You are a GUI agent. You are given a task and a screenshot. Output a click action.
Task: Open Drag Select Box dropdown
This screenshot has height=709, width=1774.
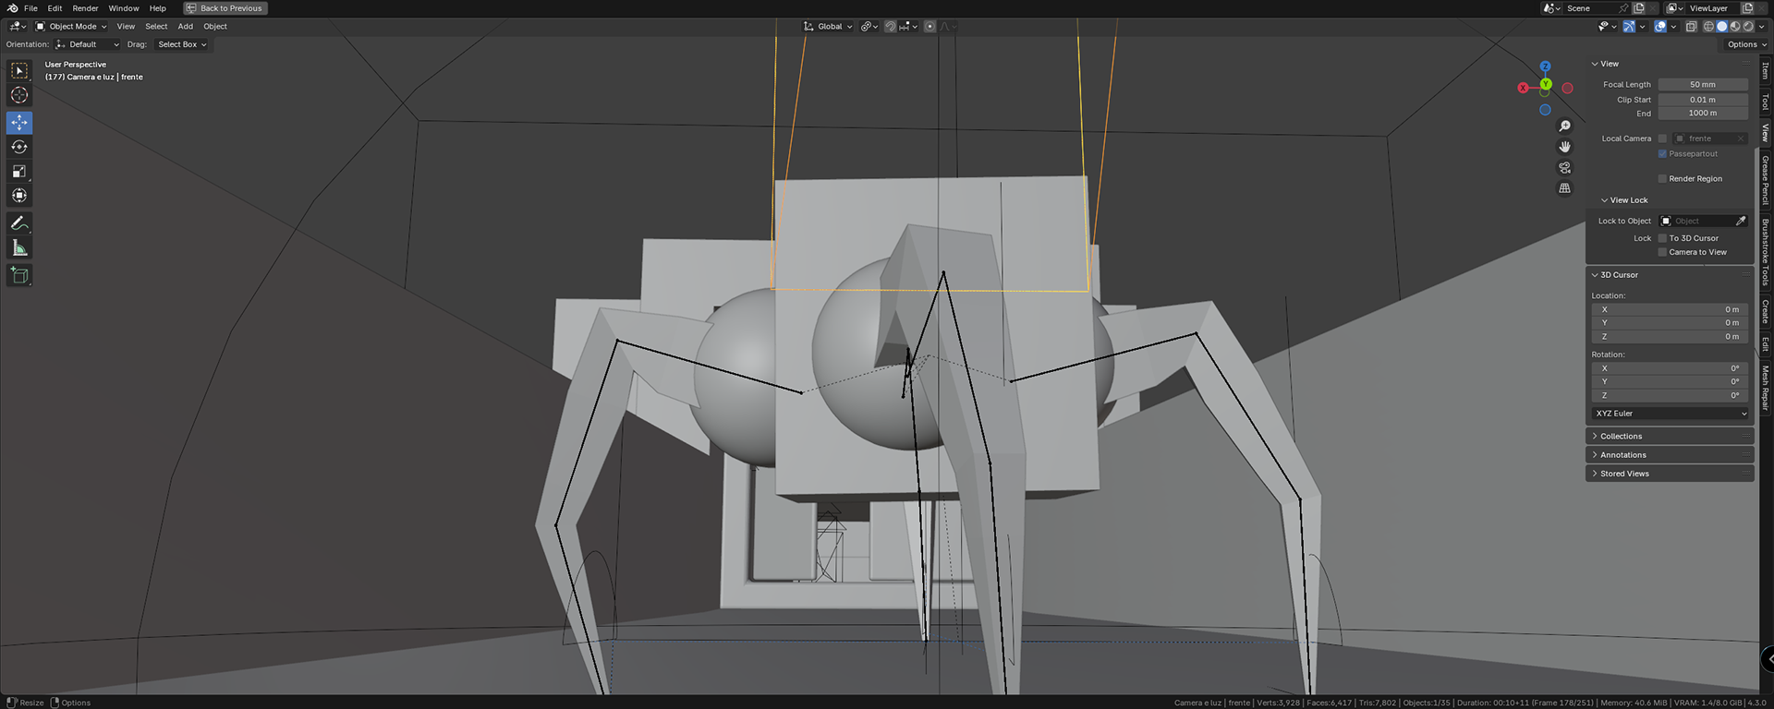[181, 44]
